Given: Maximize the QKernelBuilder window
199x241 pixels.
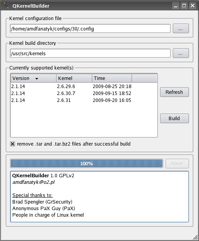Looking at the screenshot, I should pos(184,6).
